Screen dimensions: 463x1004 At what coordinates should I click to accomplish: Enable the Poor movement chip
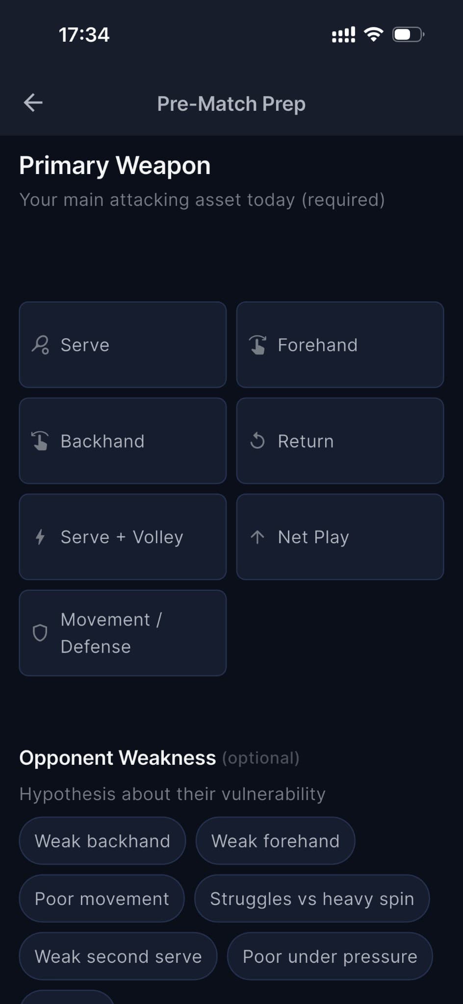pos(102,899)
